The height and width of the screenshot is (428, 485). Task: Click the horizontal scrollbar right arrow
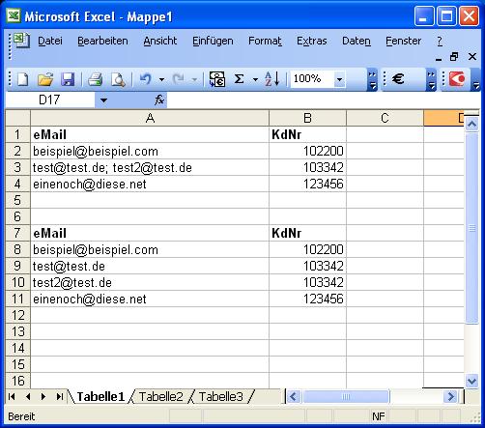pos(450,396)
